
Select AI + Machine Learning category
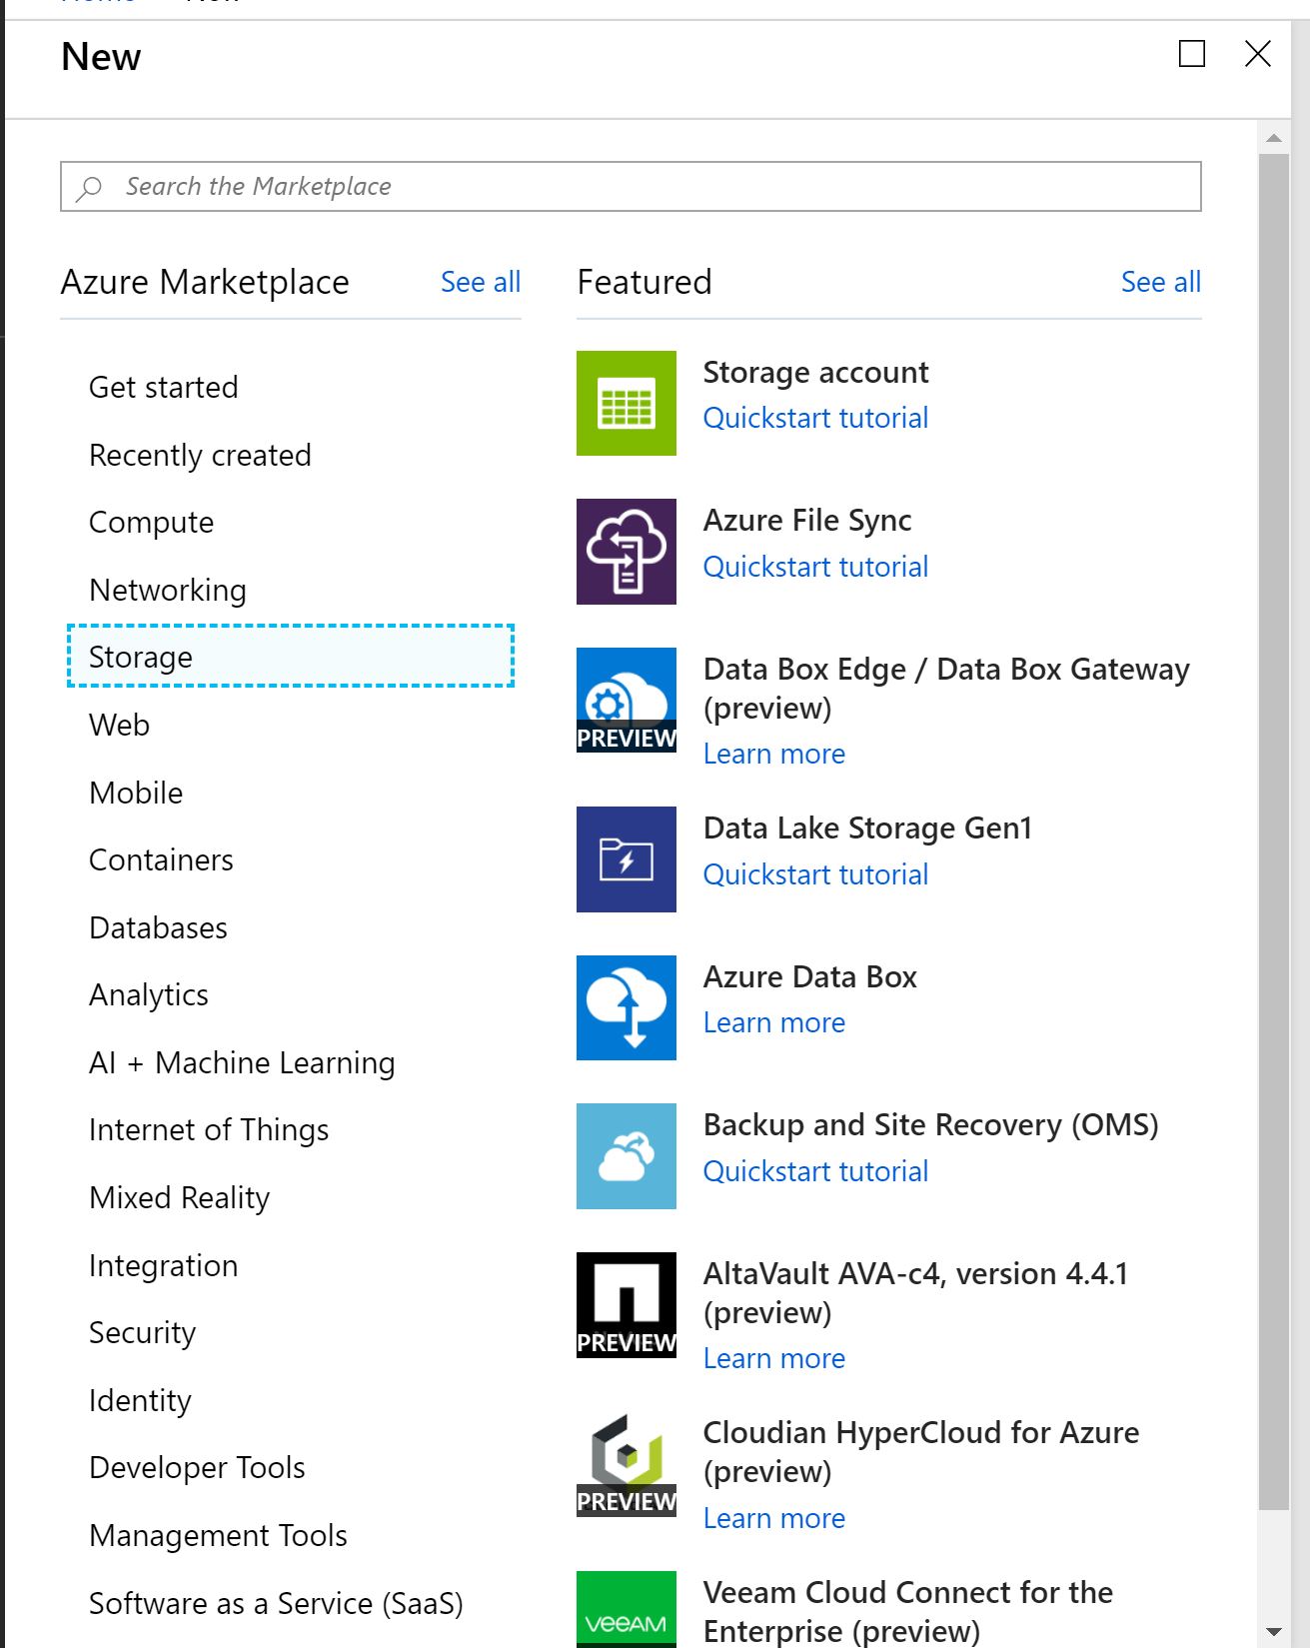(242, 1062)
